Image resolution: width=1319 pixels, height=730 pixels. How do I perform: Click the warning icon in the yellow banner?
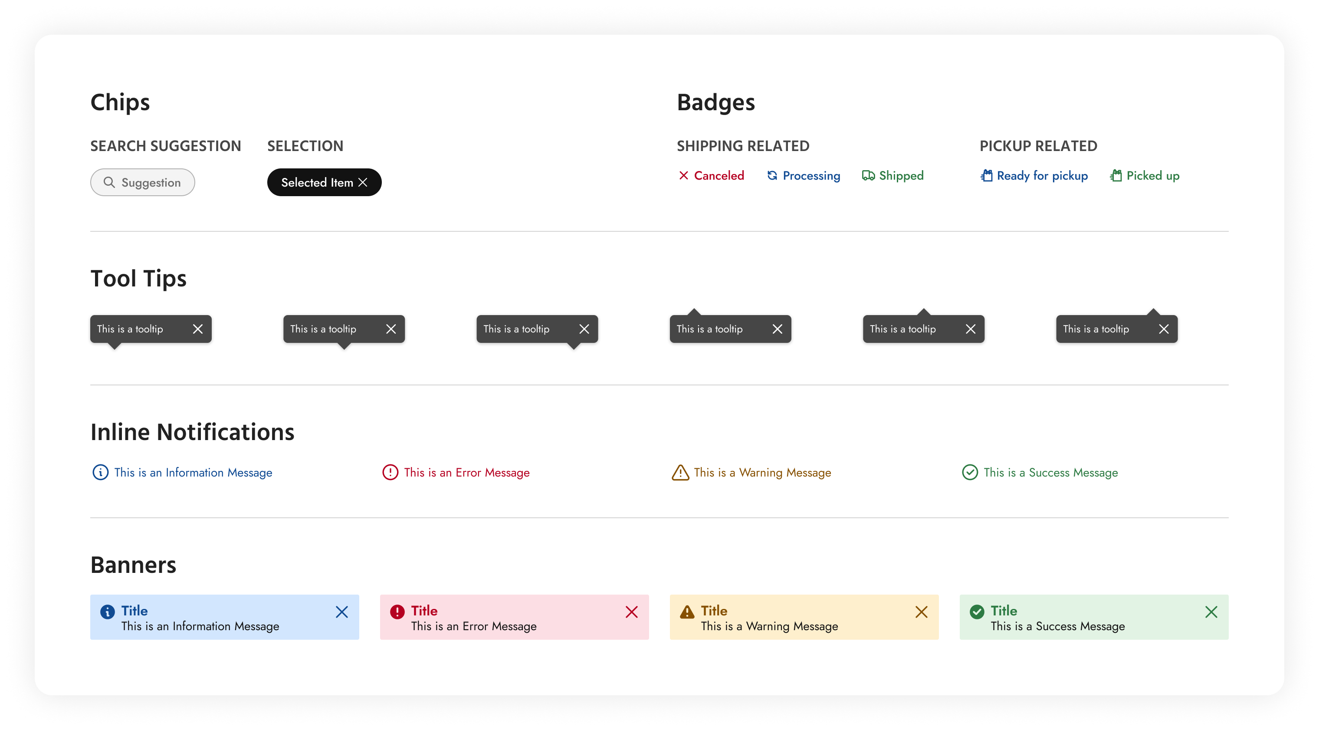687,611
